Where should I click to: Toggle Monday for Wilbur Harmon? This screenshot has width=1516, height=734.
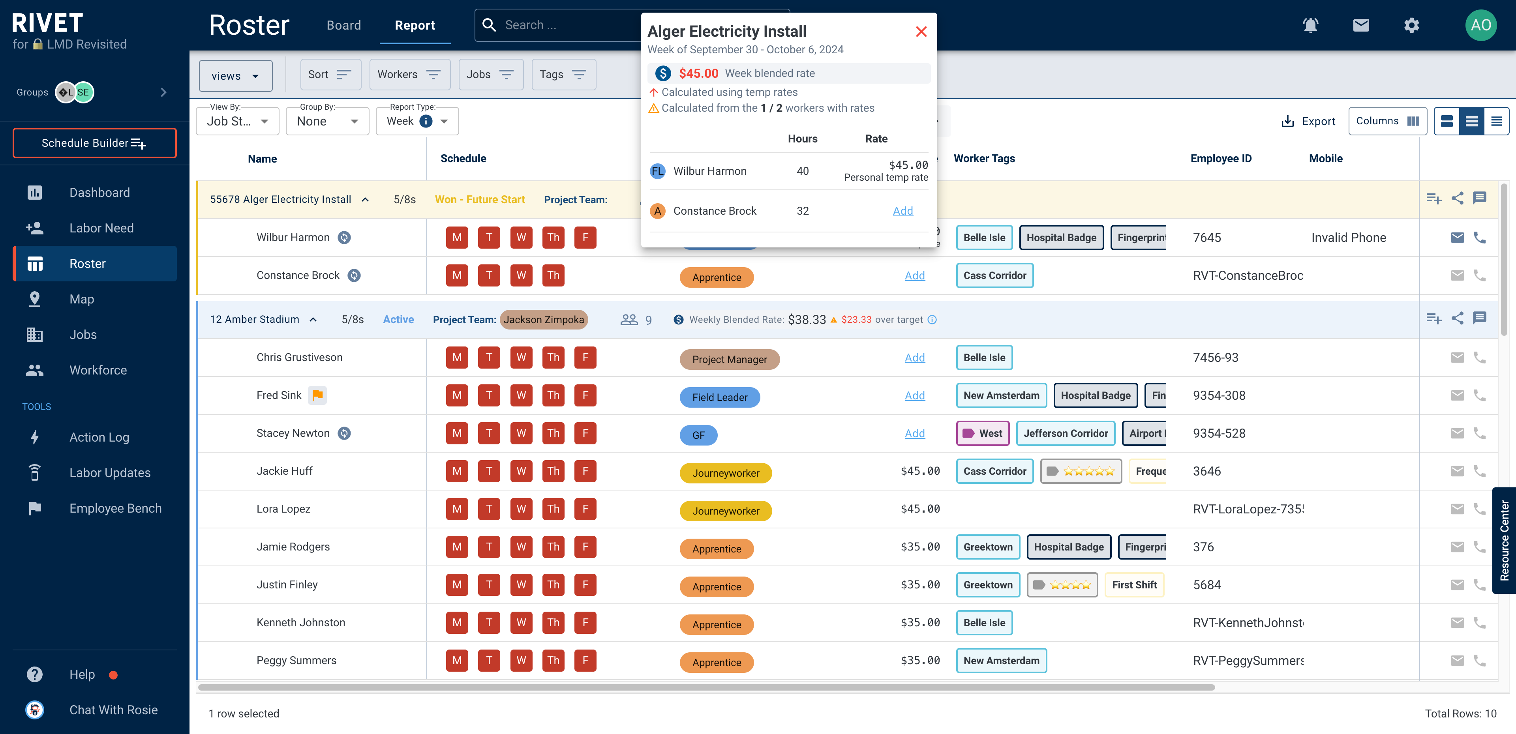point(457,238)
